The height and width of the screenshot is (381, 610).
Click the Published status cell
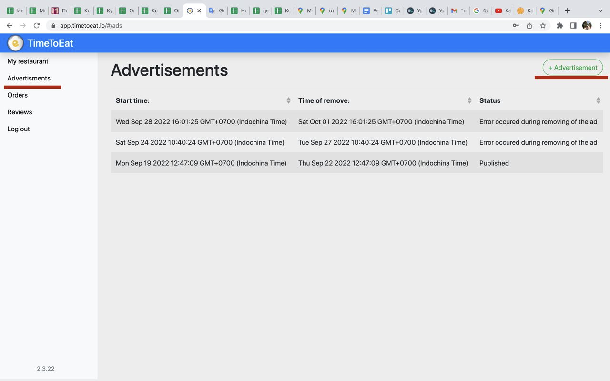tap(494, 163)
